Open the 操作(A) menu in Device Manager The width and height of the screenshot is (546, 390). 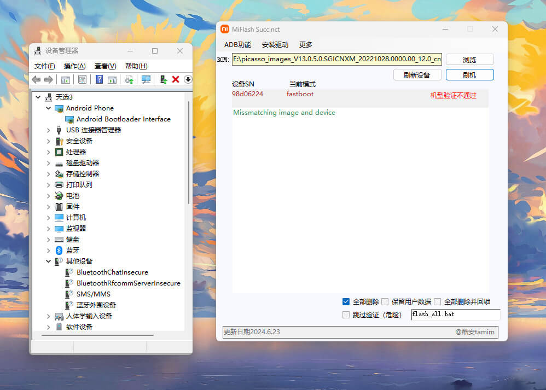(x=74, y=66)
